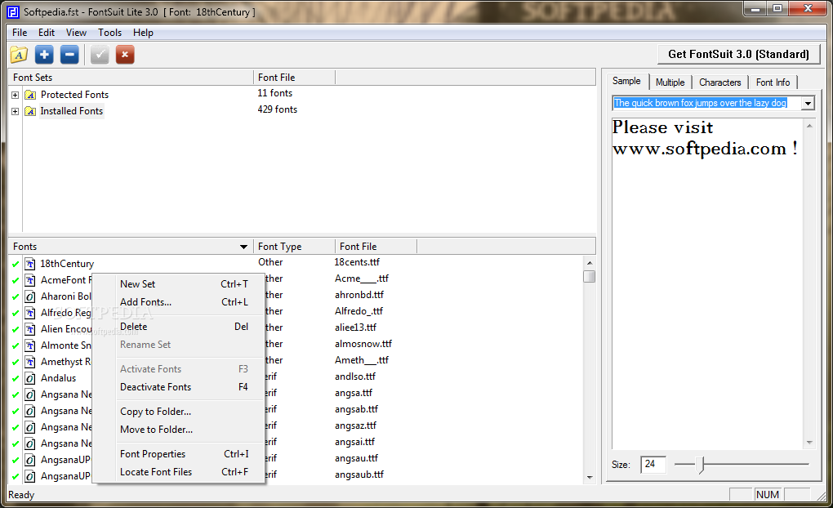The height and width of the screenshot is (508, 833).
Task: Open the File menu
Action: click(x=20, y=33)
